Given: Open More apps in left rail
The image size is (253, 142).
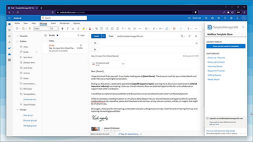Looking at the screenshot, I should [10, 60].
